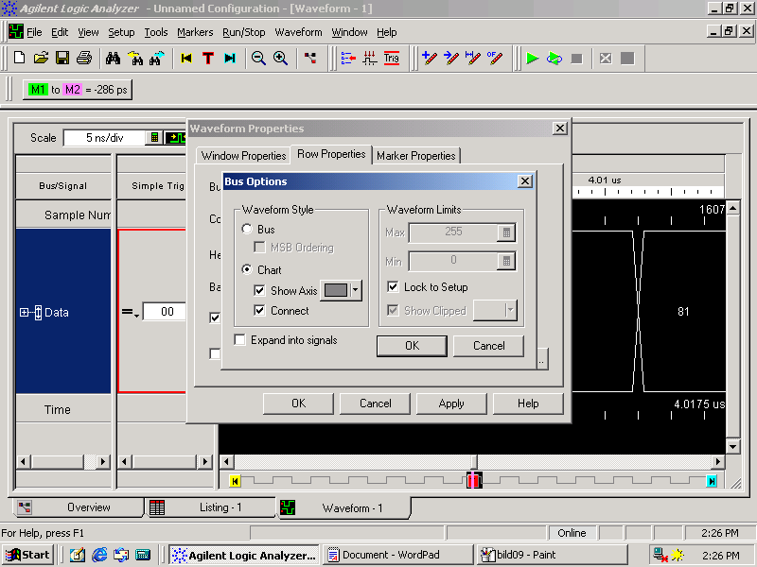Click the red trigger marker on overview strip
The width and height of the screenshot is (757, 567).
click(x=474, y=480)
